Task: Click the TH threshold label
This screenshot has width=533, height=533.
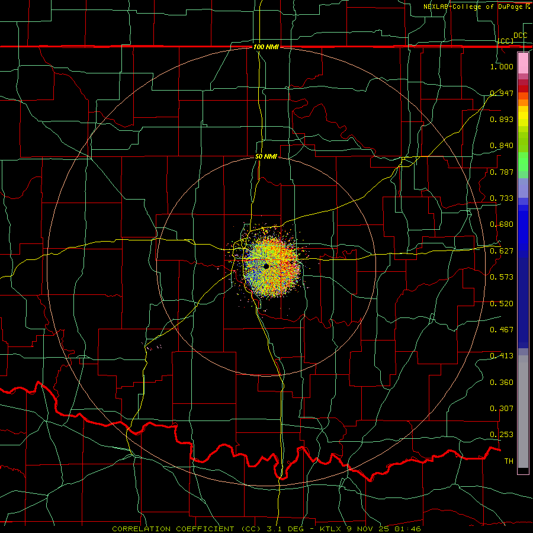Action: [x=509, y=461]
